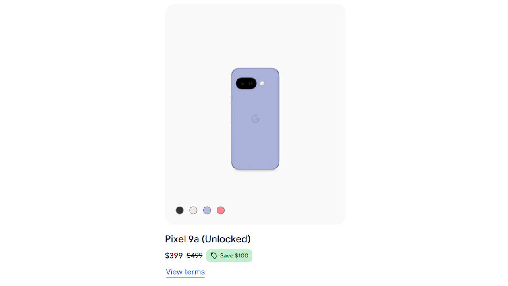Click the darkest color option on the left

click(179, 210)
